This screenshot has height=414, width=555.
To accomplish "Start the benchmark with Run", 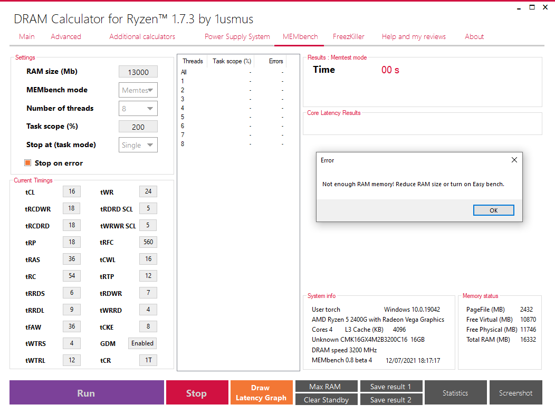I will point(87,393).
